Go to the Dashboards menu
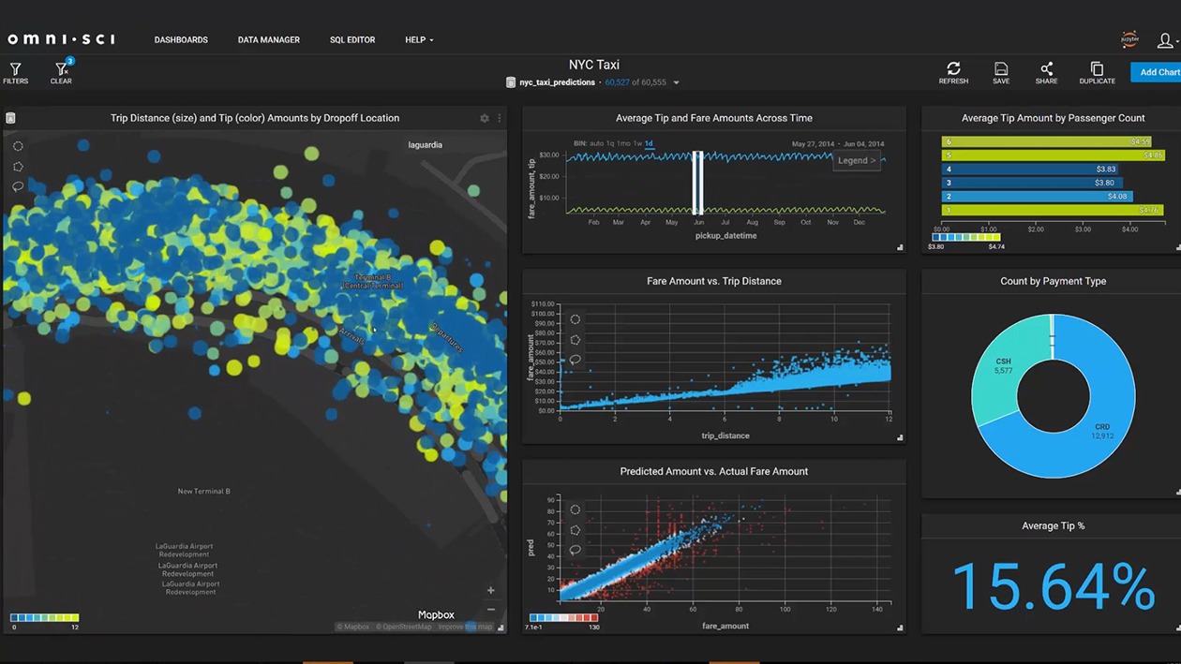The height and width of the screenshot is (664, 1181). coord(181,40)
